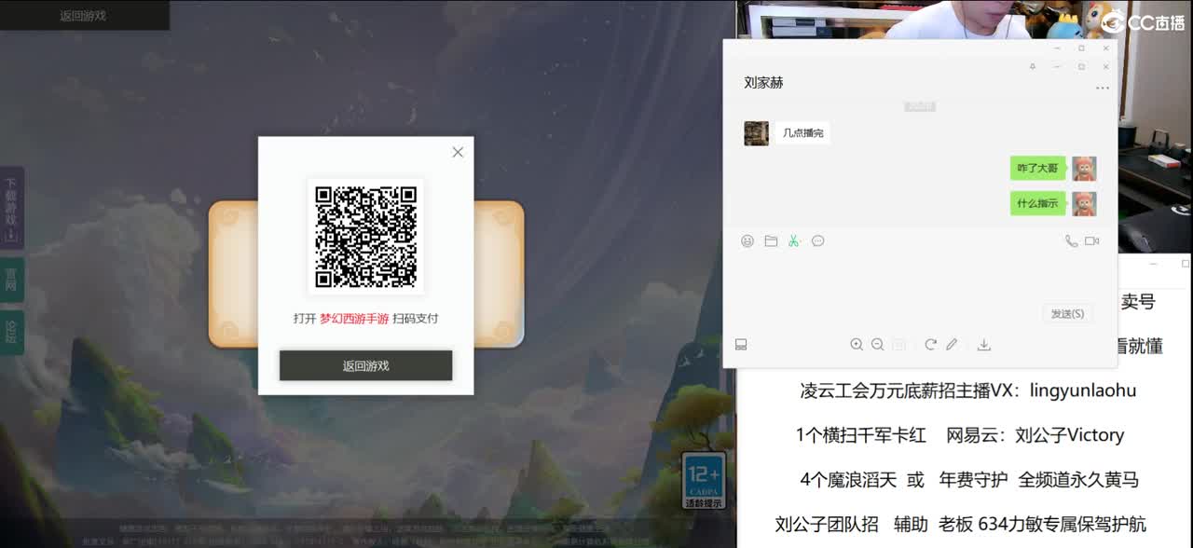The width and height of the screenshot is (1193, 548).
Task: Open the three-dots chat info menu
Action: click(x=1103, y=89)
